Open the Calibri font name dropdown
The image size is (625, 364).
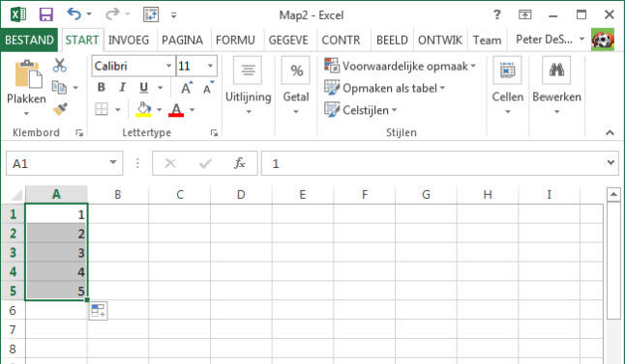(168, 66)
